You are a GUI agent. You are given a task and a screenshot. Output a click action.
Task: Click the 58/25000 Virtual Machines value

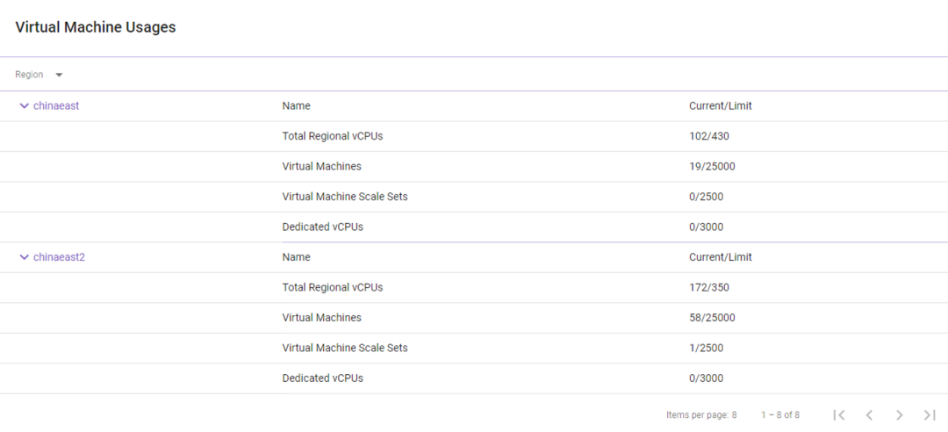coord(712,317)
